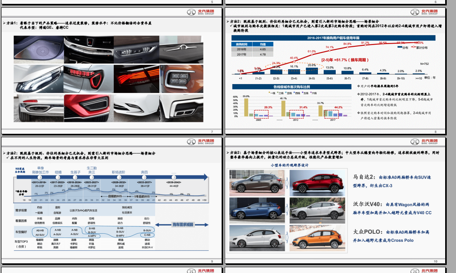Click the 车型偏好 row header
456x273 pixels.
coord(21,232)
